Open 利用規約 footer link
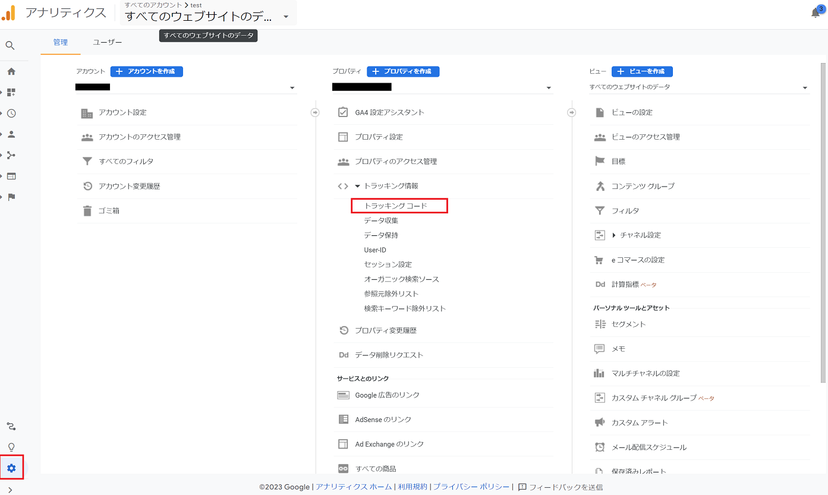The width and height of the screenshot is (828, 495). click(413, 487)
